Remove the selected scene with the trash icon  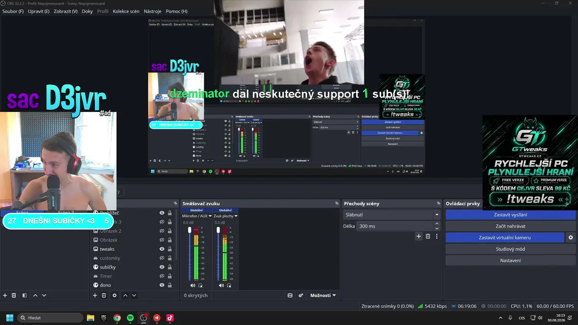coord(14,295)
